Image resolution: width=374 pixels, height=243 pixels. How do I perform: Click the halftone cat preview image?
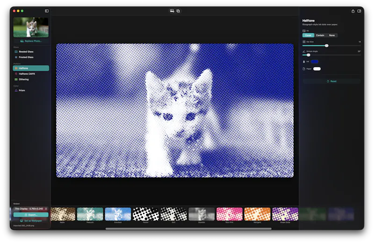coord(175,110)
